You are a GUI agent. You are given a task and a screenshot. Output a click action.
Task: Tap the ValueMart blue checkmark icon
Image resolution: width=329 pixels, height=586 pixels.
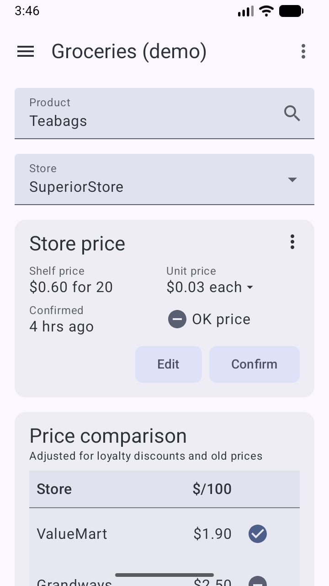(x=258, y=534)
